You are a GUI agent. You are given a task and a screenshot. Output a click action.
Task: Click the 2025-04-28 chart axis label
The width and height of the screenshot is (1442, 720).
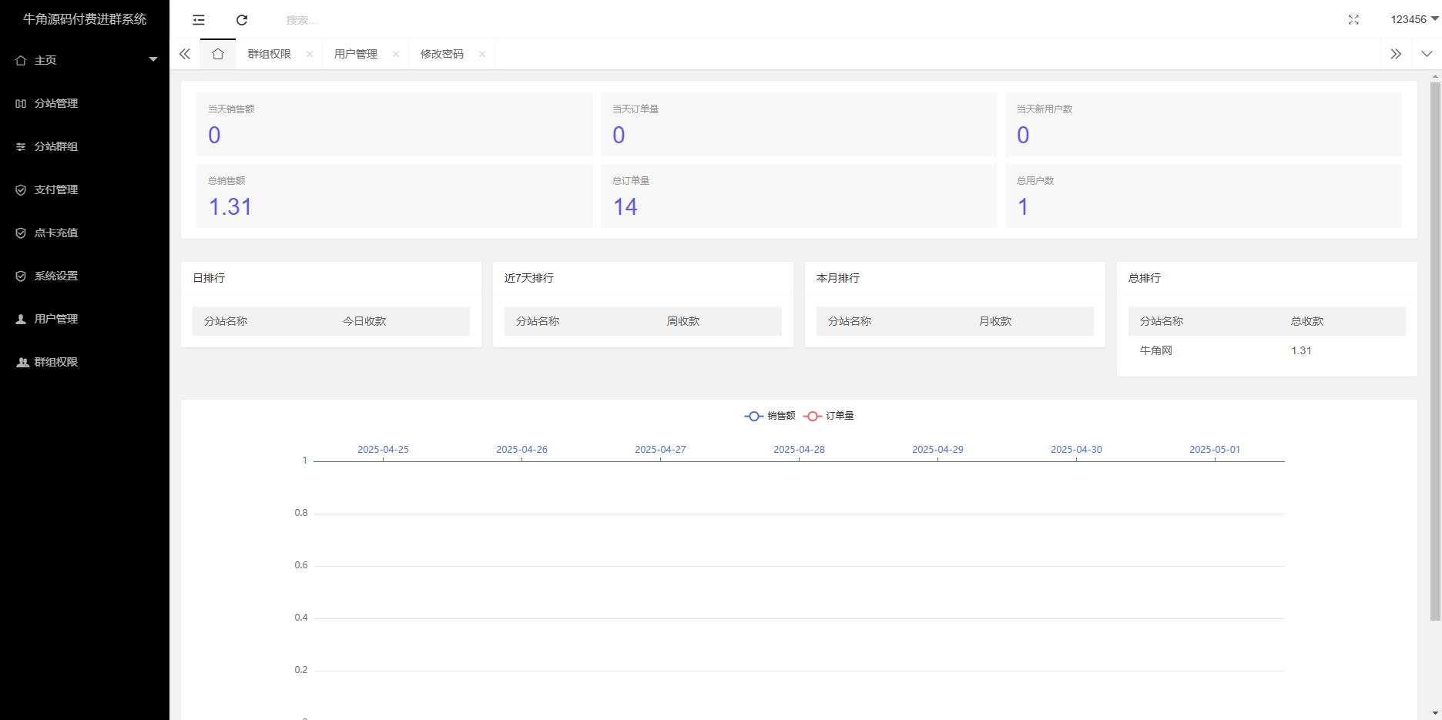[799, 450]
